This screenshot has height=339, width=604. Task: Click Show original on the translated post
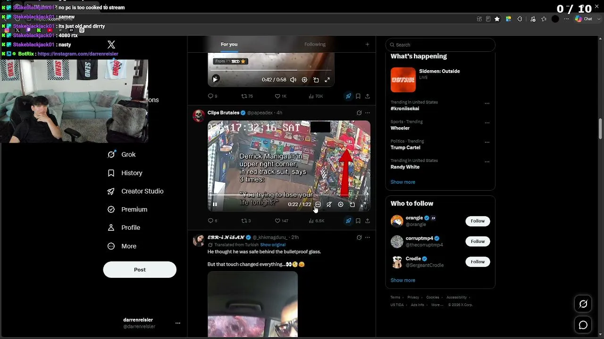(x=273, y=245)
